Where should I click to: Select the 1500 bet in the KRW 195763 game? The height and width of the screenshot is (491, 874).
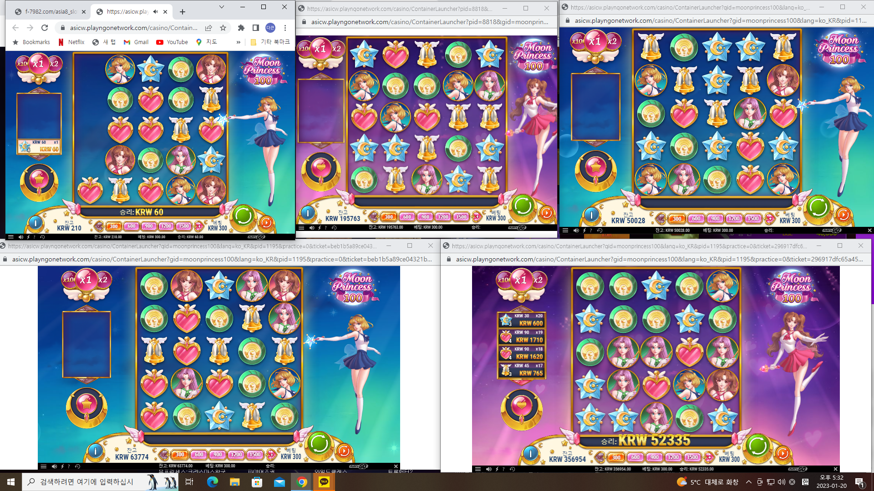pos(461,217)
